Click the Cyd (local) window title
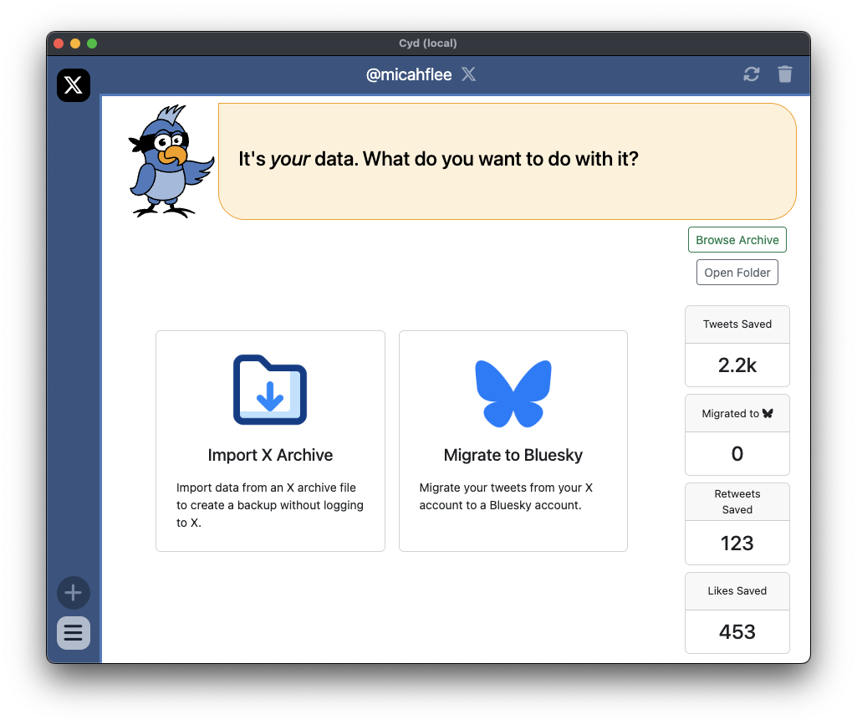This screenshot has width=857, height=725. point(428,43)
